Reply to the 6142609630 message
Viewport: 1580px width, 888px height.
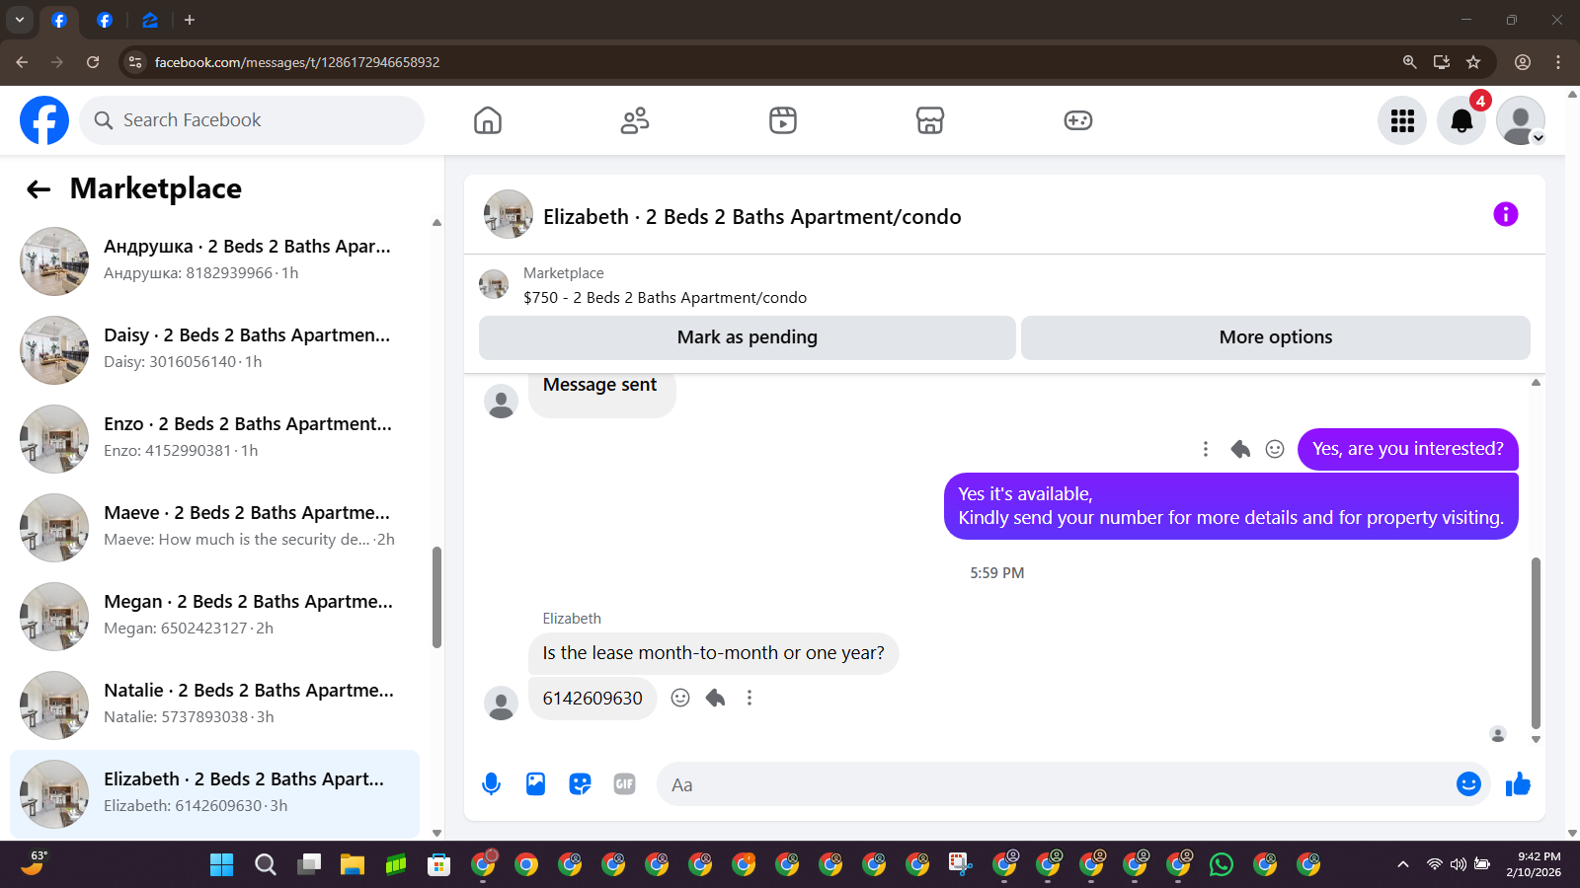click(x=715, y=698)
